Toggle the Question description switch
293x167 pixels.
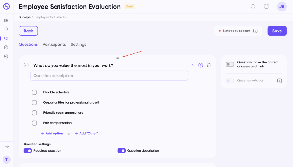(122, 151)
